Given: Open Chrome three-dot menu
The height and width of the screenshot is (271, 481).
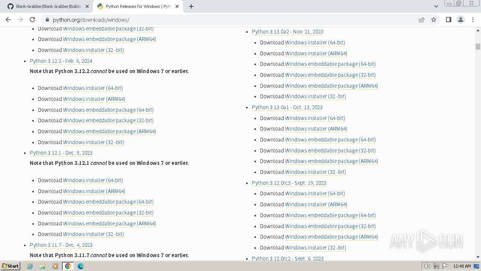Looking at the screenshot, I should coord(473,20).
